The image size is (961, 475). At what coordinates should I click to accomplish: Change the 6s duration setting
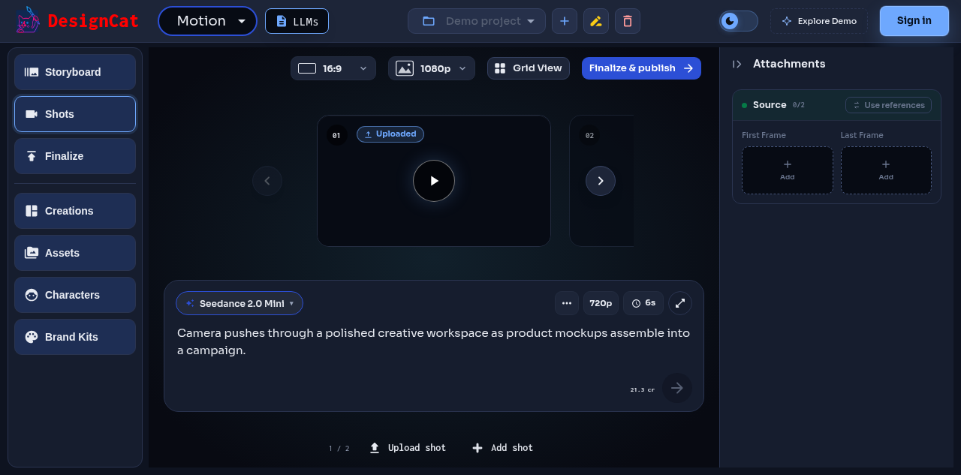coord(643,303)
